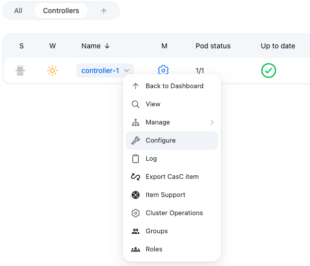This screenshot has height=266, width=310.
Task: Click the people icon beside Groups
Action: (x=136, y=231)
